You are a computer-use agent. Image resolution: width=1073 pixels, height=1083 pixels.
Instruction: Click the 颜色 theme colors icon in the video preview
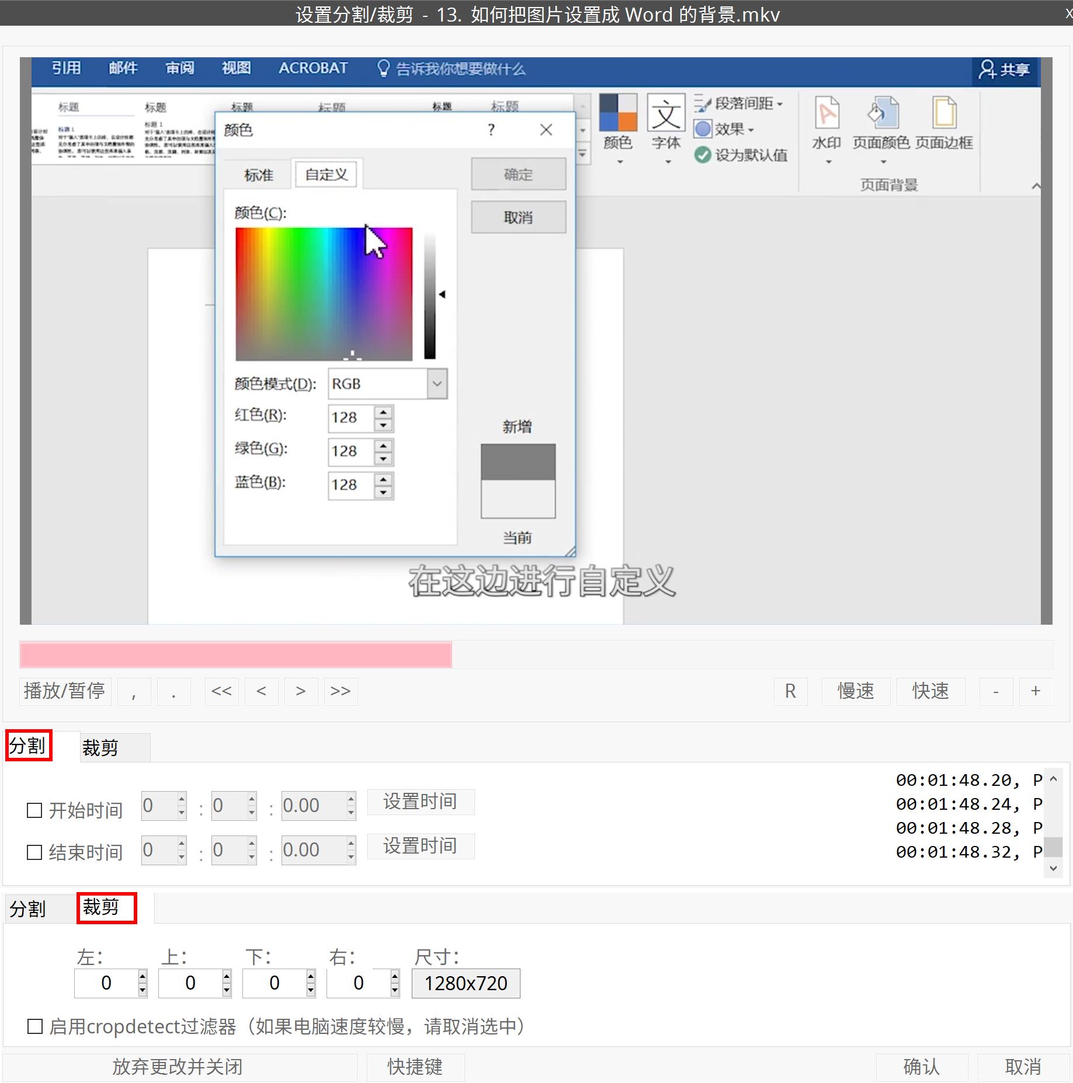(x=618, y=113)
